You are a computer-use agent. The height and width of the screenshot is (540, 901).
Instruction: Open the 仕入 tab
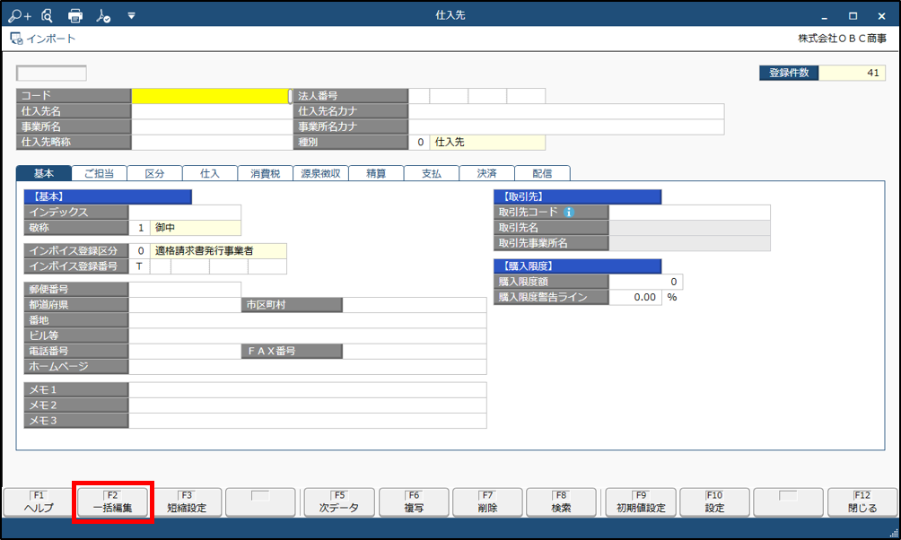click(210, 173)
